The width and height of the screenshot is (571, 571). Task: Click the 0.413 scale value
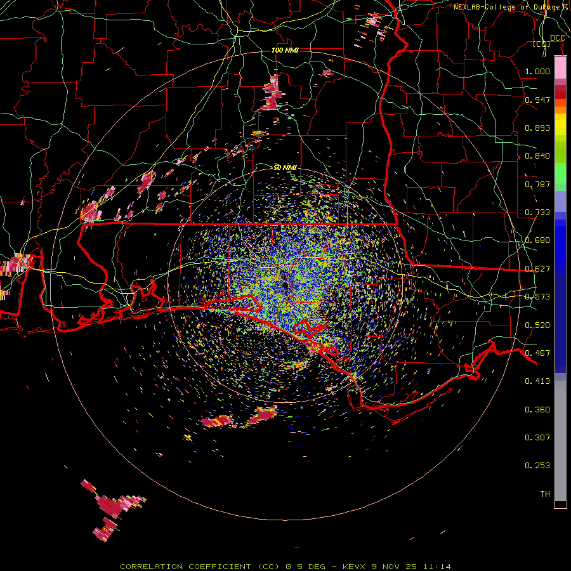[x=537, y=381]
